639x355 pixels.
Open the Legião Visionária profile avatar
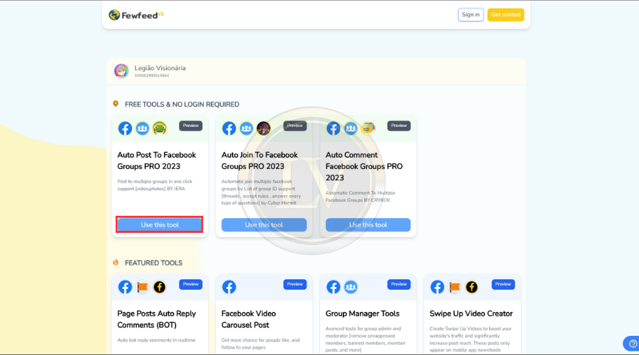coord(121,71)
